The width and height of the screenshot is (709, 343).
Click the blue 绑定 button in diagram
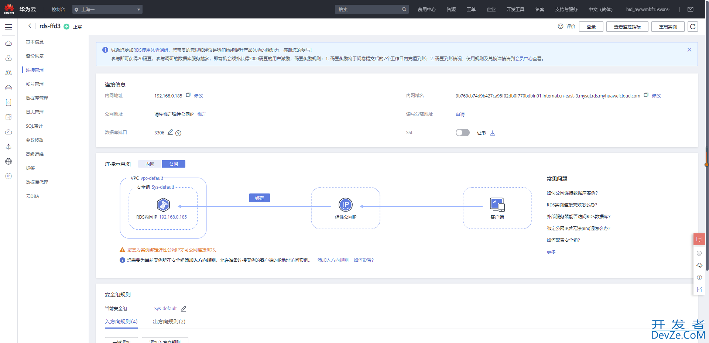click(x=260, y=198)
